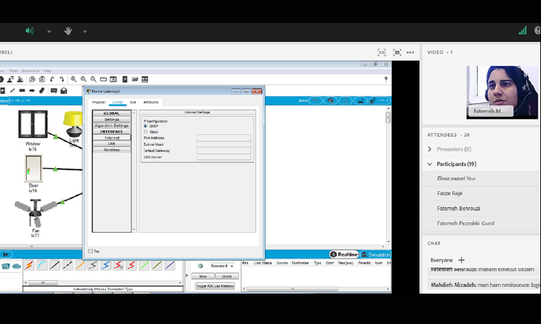
Task: Click the LAN interface button
Action: pos(112,144)
